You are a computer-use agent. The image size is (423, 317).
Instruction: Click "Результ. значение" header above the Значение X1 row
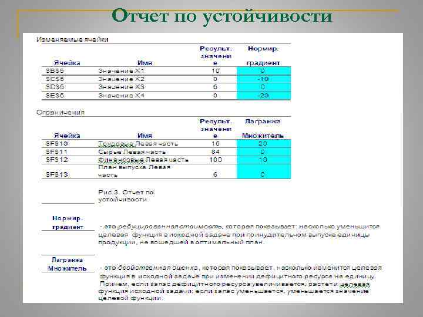pos(216,56)
